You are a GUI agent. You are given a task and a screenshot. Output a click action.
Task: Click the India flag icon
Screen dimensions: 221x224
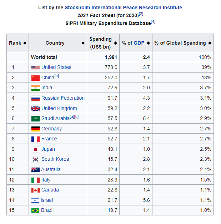point(35,88)
